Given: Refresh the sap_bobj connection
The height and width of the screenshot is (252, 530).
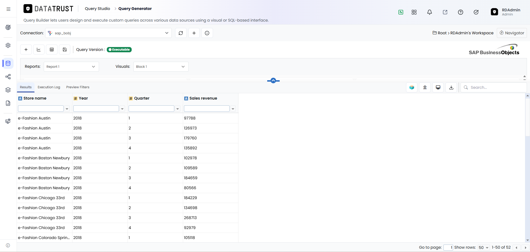Looking at the screenshot, I should tap(181, 33).
